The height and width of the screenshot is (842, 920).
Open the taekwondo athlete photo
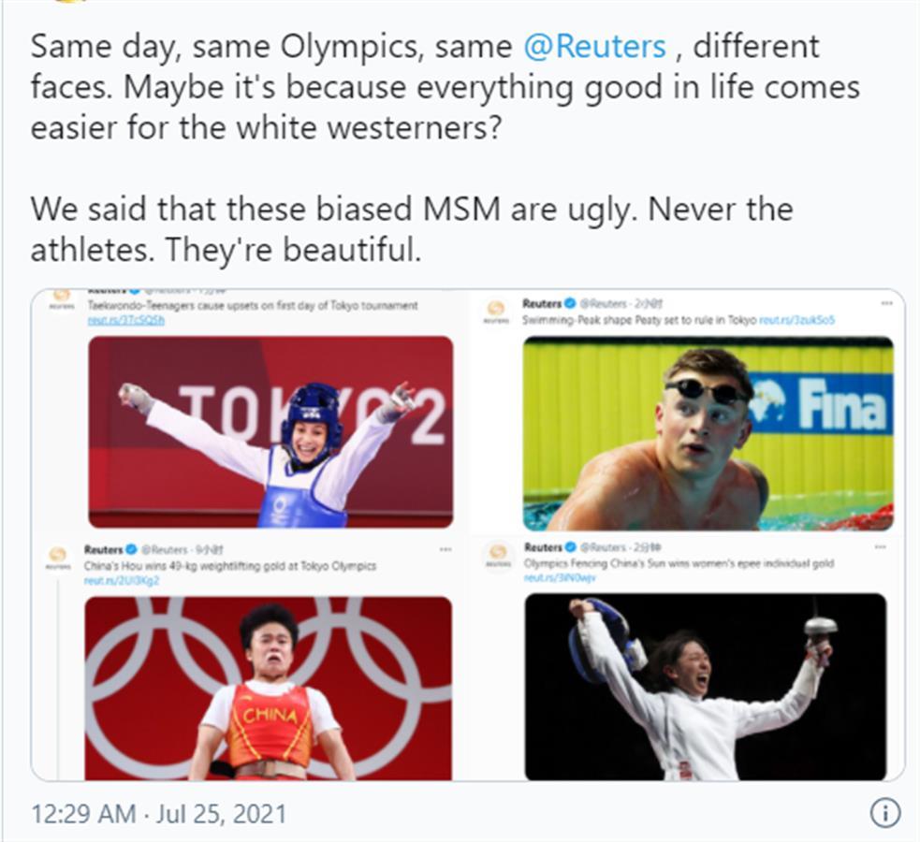[270, 431]
